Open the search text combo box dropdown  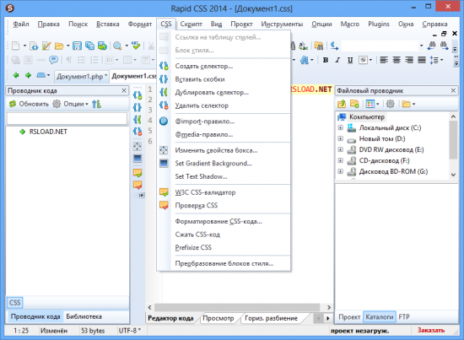[421, 46]
